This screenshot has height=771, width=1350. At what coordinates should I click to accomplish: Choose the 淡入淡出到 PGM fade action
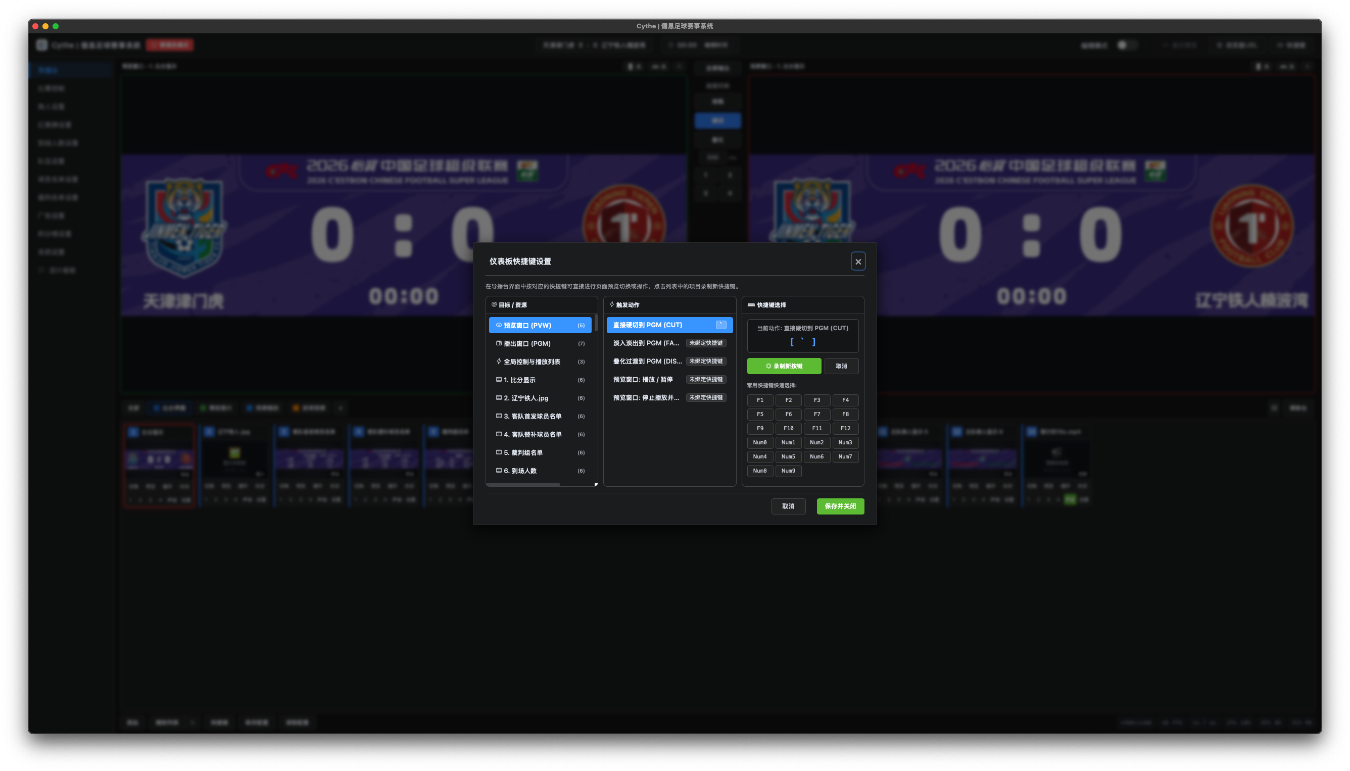(x=669, y=343)
